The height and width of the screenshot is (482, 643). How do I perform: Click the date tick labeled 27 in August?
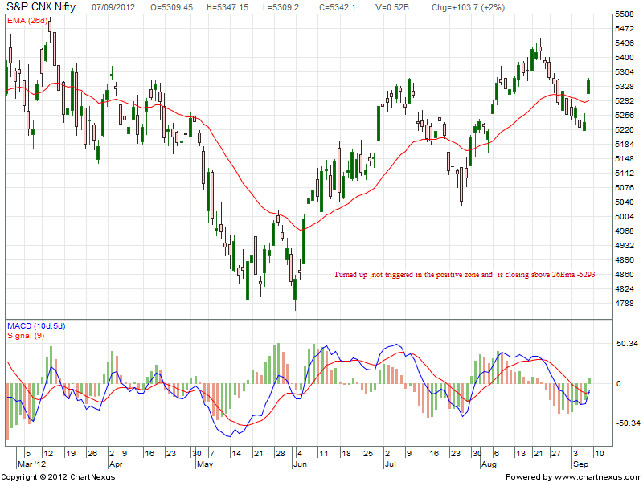tap(555, 453)
